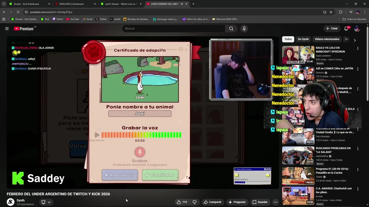The width and height of the screenshot is (369, 207).
Task: Open cobalt bookmark
Action: point(115,19)
